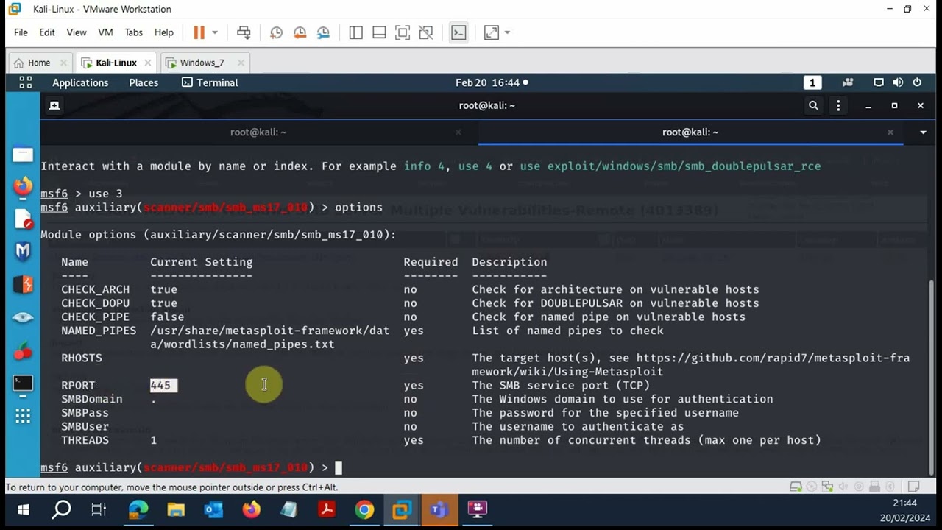Open the VMware Help menu
Image resolution: width=942 pixels, height=530 pixels.
[164, 32]
